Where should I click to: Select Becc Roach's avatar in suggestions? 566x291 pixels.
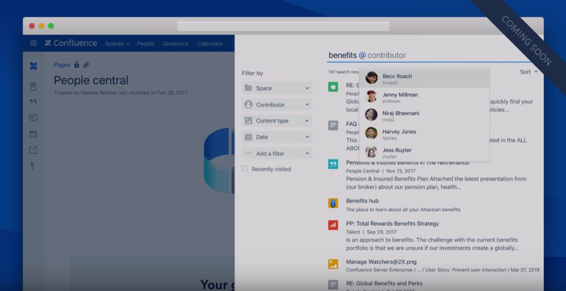pyautogui.click(x=372, y=78)
